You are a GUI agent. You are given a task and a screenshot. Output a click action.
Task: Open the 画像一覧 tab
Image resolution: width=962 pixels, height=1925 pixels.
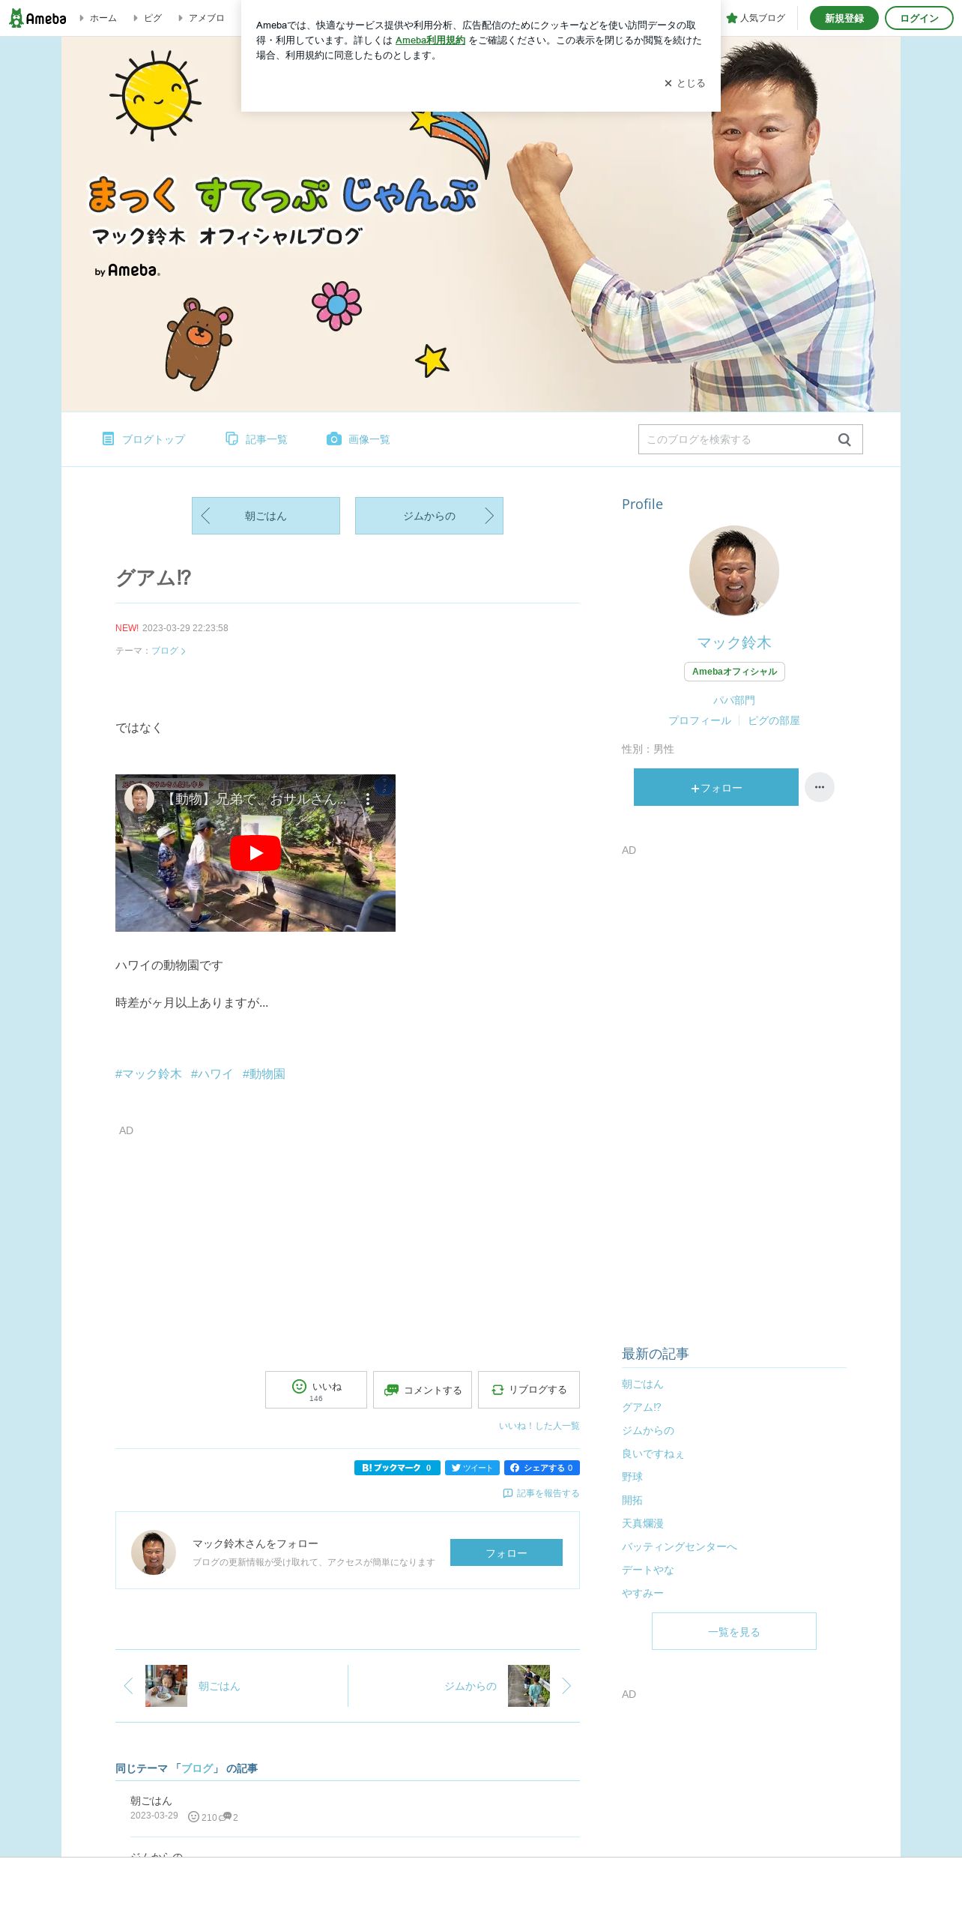[358, 439]
